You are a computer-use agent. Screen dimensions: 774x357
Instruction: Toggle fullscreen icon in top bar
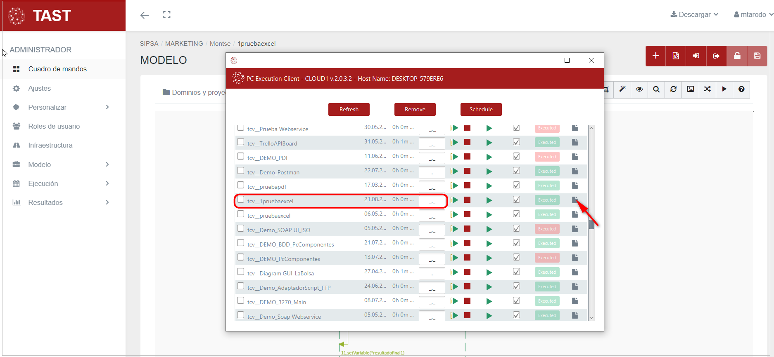coord(167,15)
